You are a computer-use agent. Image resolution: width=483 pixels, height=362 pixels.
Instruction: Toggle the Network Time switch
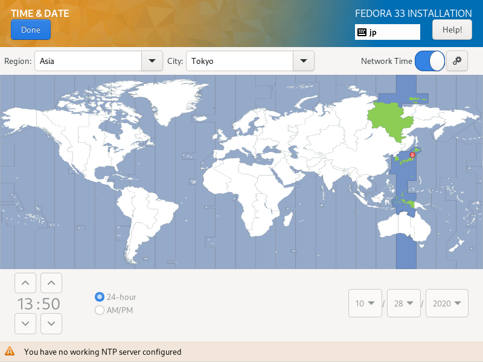tap(429, 61)
